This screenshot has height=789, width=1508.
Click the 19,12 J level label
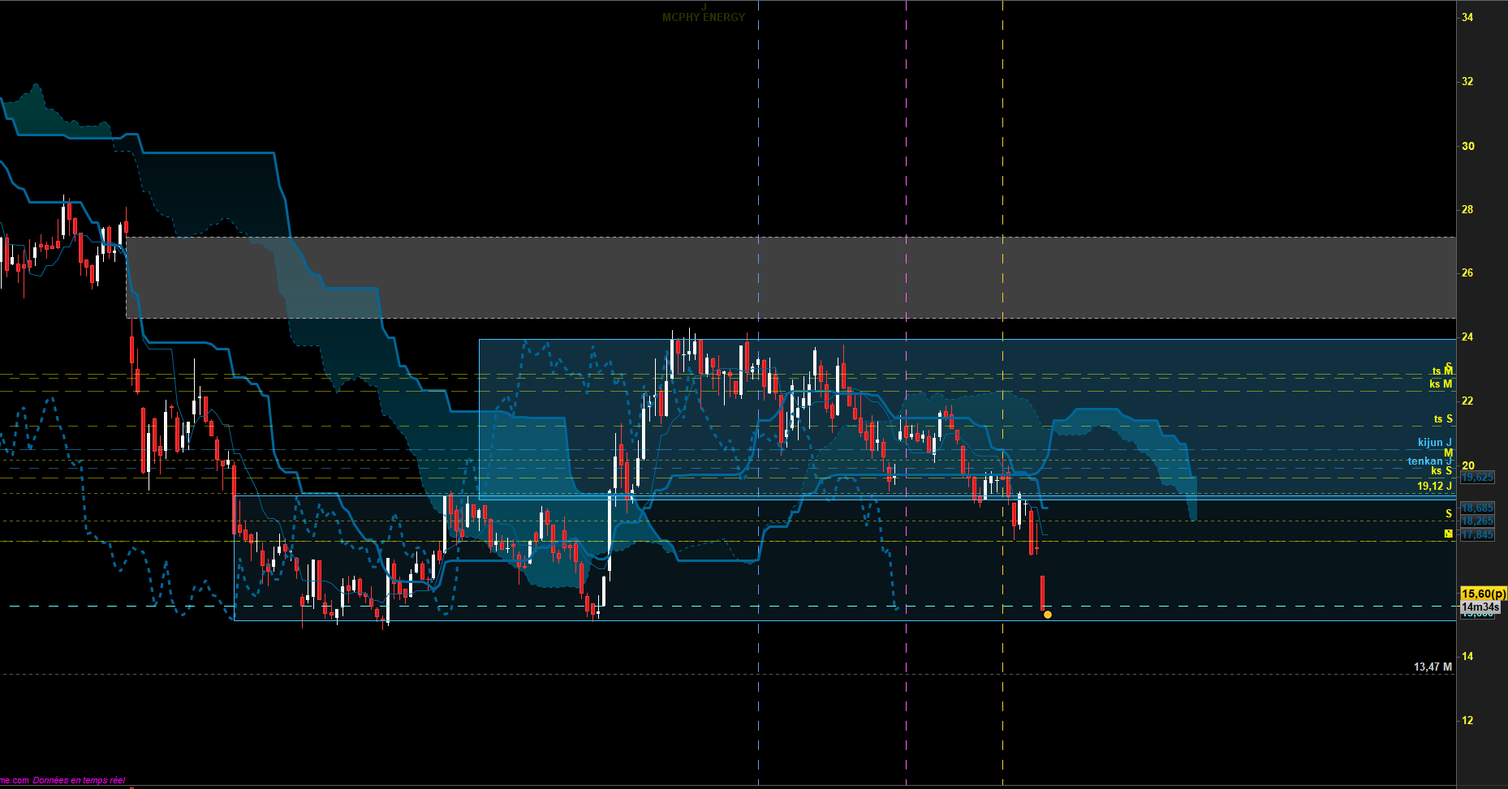pos(1434,486)
